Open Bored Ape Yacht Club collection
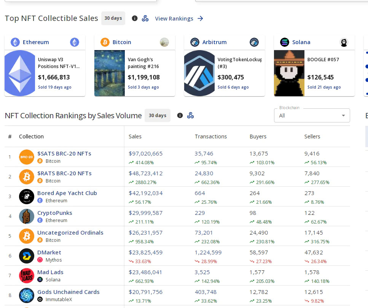The height and width of the screenshot is (308, 368). coord(67,193)
